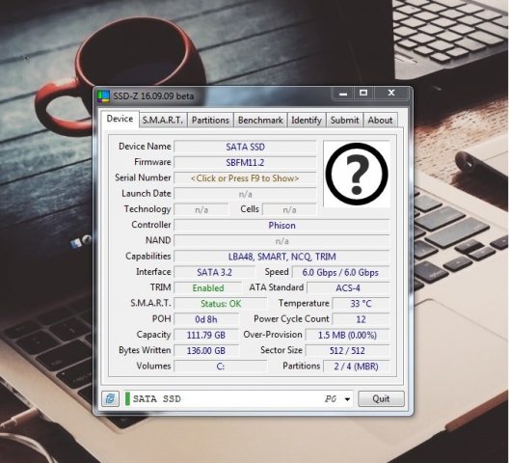Click the question mark drive image

357,174
